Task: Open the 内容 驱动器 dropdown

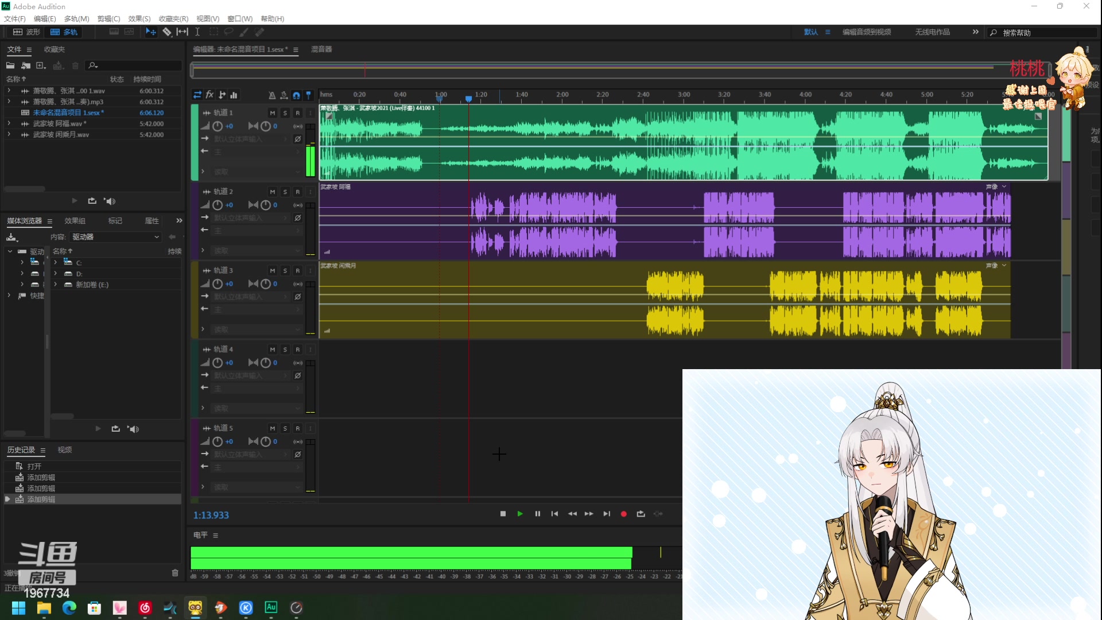Action: click(x=115, y=237)
